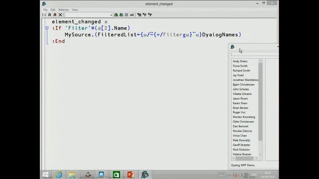Open the Edit menu

53,10
